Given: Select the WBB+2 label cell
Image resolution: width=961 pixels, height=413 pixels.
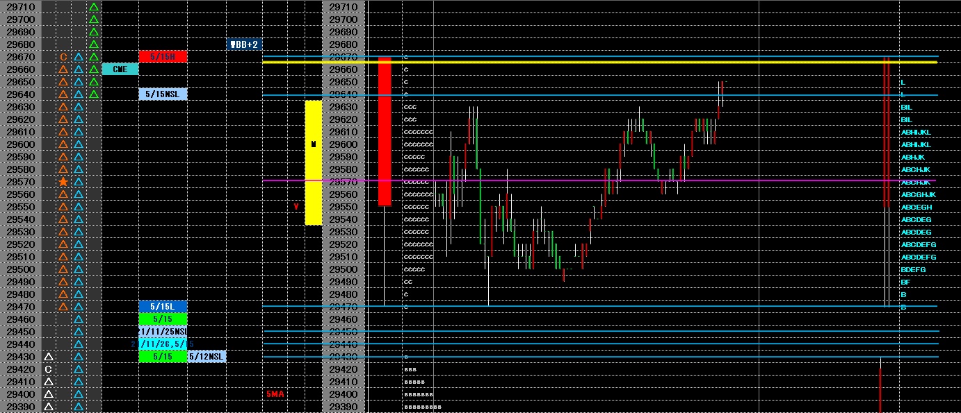Looking at the screenshot, I should [x=243, y=44].
